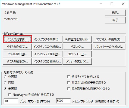The height and width of the screenshot is (108, 129).
Task: Open クラスの列挙(E)... enumerate classes
Action: click(17, 39)
